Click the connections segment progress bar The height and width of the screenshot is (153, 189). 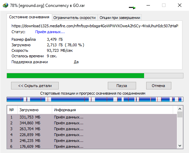95,99
